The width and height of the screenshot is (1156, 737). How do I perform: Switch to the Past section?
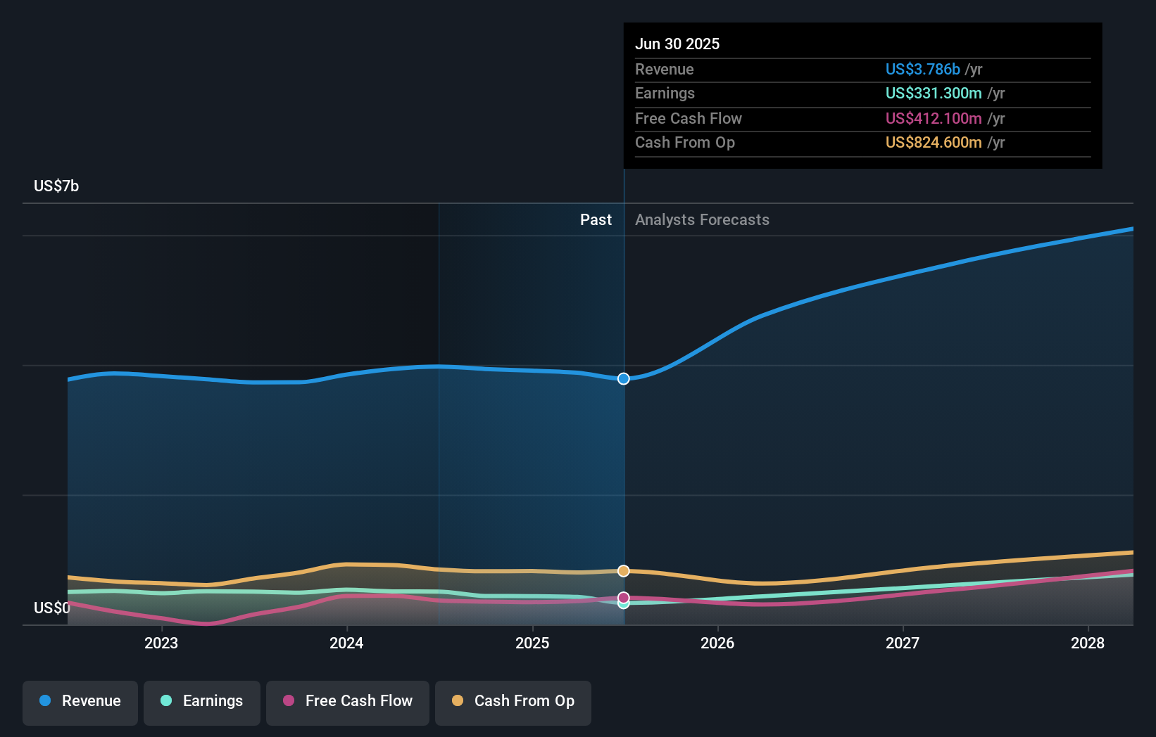click(x=596, y=219)
